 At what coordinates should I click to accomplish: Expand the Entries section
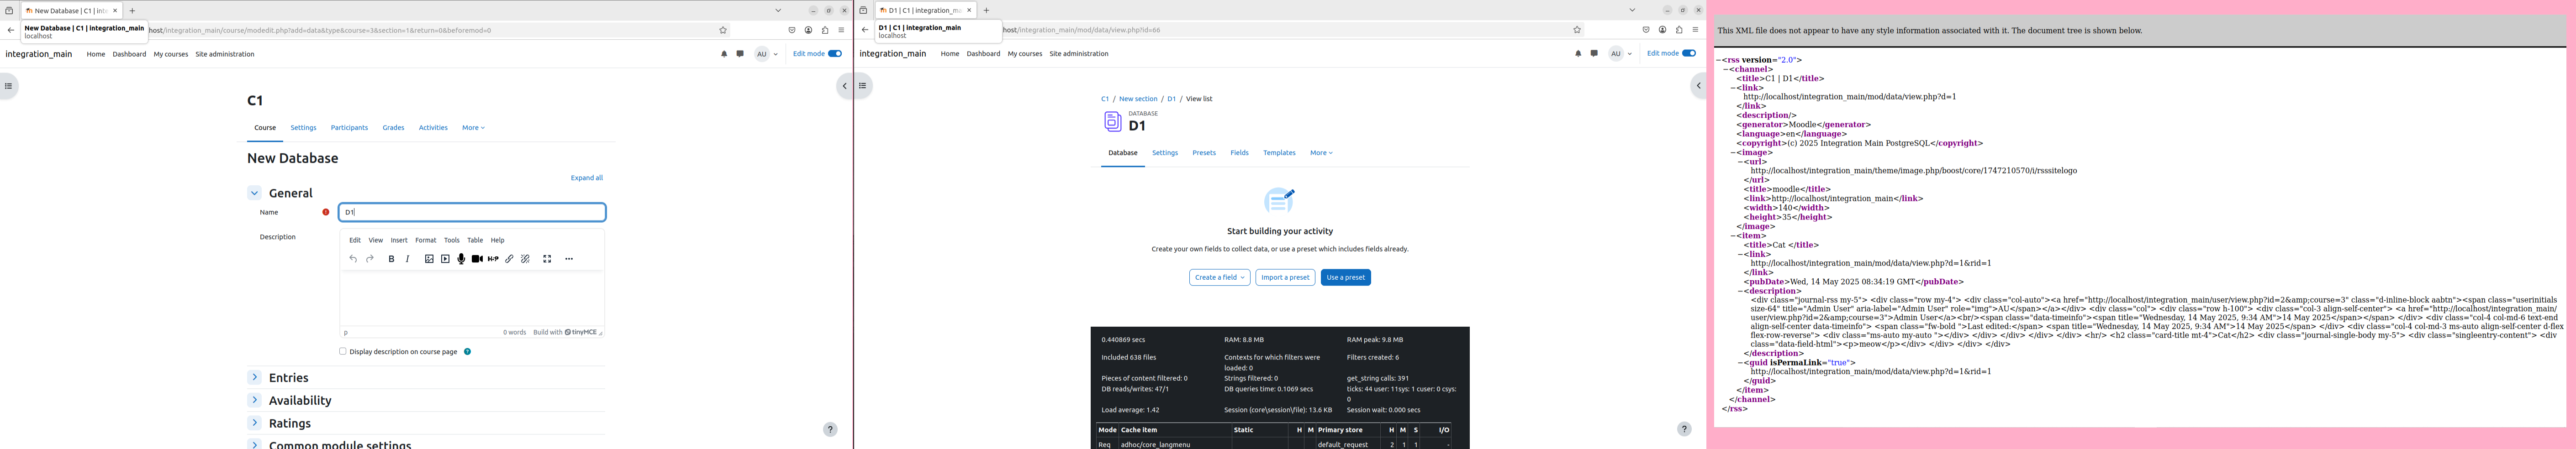click(x=254, y=377)
